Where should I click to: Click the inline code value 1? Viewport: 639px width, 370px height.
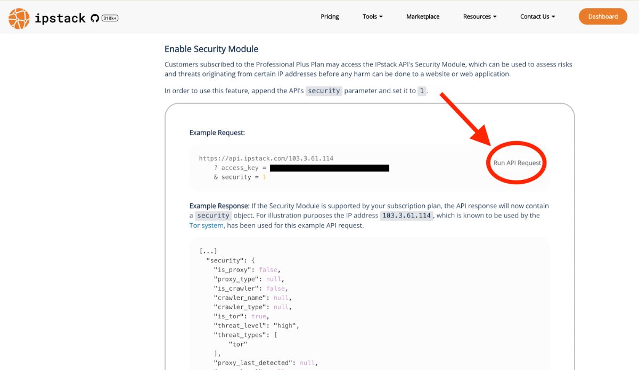tap(422, 91)
